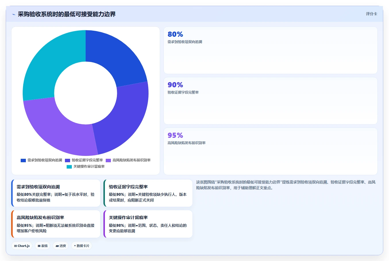Toggle the 验收证据字段完整率 legend swatch
The height and width of the screenshot is (261, 389).
point(68,160)
